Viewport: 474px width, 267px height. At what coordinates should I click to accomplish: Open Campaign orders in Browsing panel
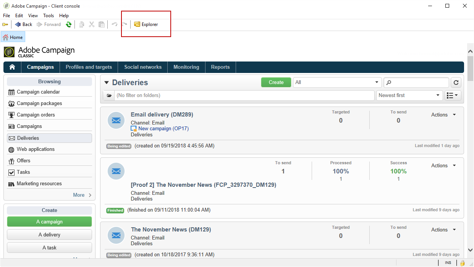click(49, 115)
